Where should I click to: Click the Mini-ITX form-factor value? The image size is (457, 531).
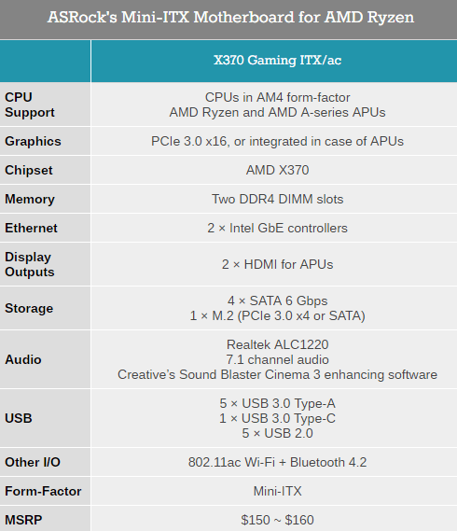click(277, 491)
